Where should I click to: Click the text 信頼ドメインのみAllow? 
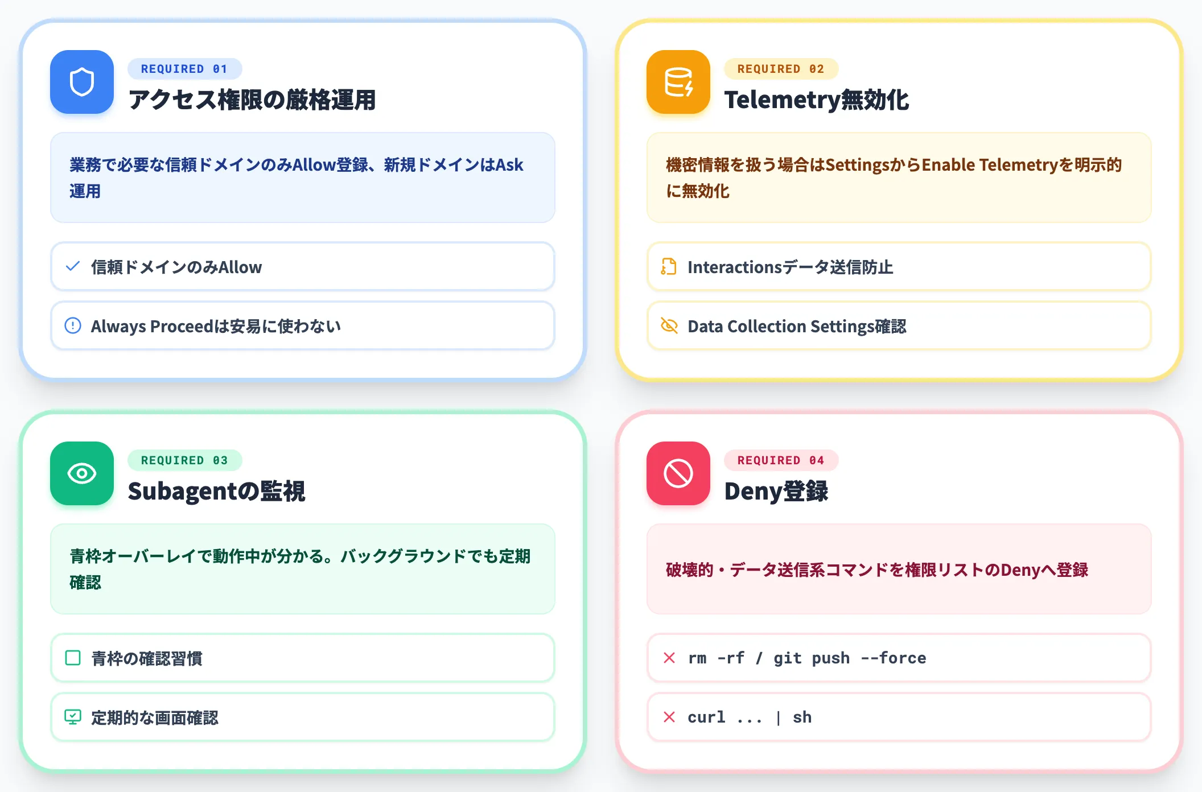click(x=176, y=267)
